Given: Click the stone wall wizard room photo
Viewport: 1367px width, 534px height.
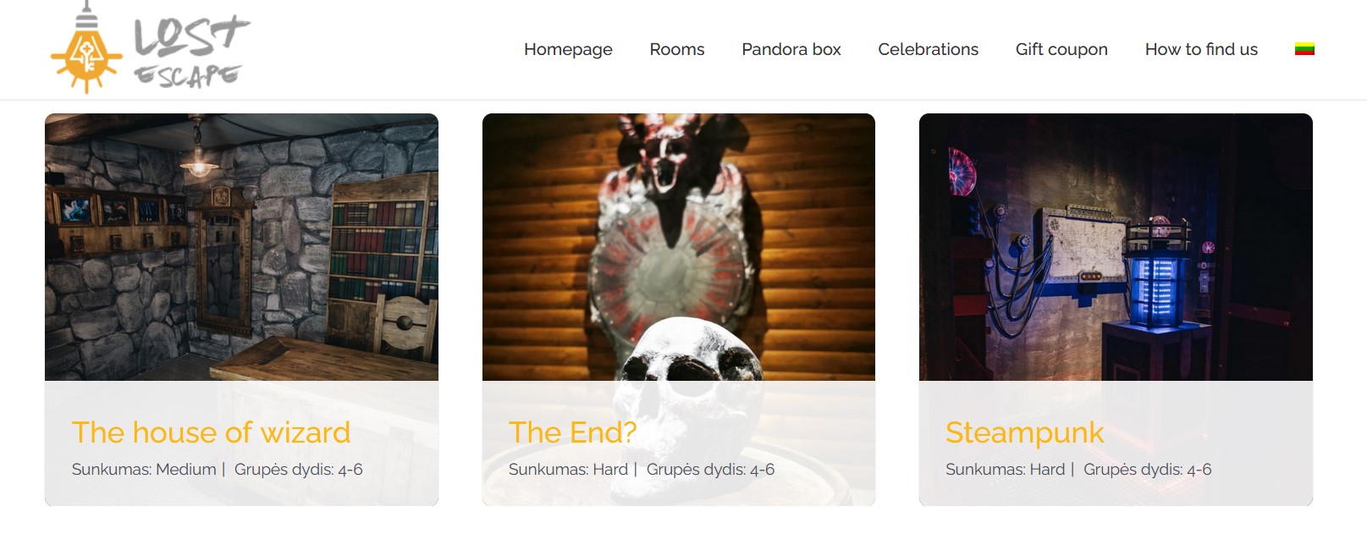Looking at the screenshot, I should (241, 247).
